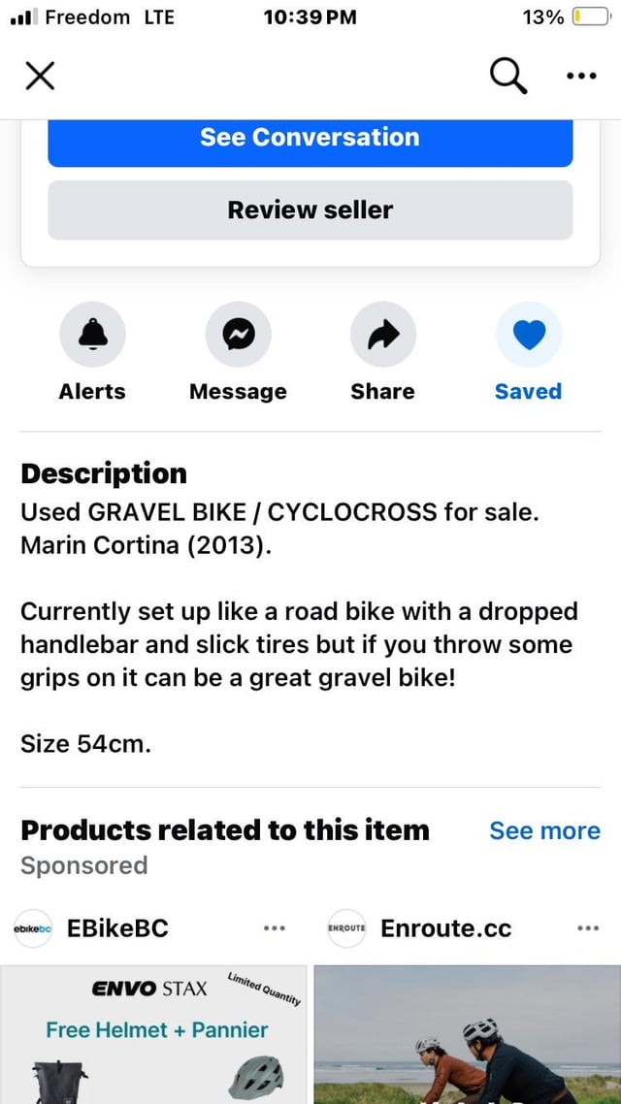This screenshot has height=1104, width=621.
Task: Open the Enroute.cc cyclists ad photo
Action: click(x=468, y=1034)
